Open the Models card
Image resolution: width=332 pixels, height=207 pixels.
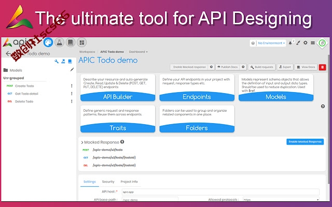[x=276, y=87]
